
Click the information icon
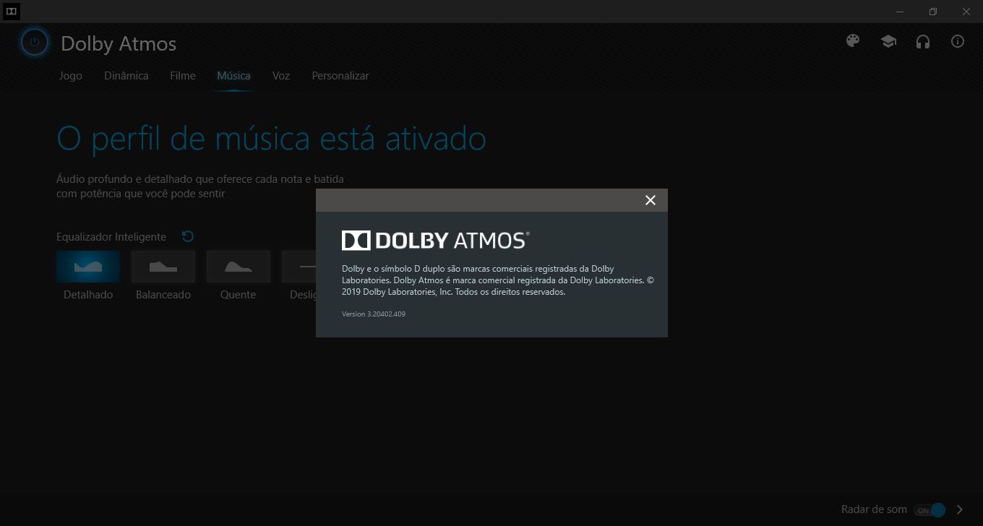tap(957, 41)
